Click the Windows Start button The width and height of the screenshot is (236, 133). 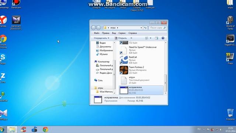pos(2,130)
